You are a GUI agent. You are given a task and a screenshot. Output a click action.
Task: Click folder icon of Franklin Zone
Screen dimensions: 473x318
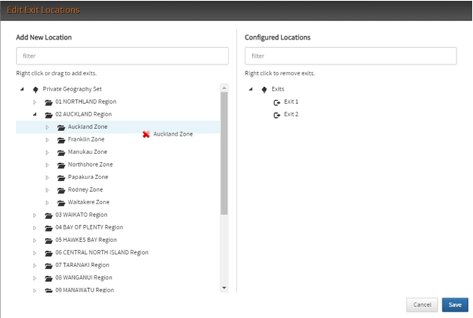point(61,140)
